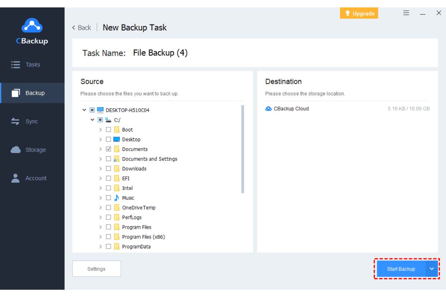Check the Program Files checkbox
This screenshot has width=446, height=297.
[x=109, y=227]
